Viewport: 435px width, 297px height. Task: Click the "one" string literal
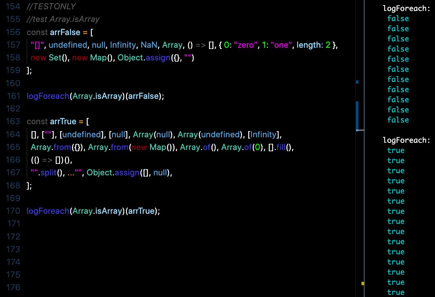tap(281, 45)
